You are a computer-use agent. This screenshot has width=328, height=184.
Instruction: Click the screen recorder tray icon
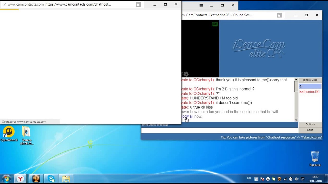[257, 179]
